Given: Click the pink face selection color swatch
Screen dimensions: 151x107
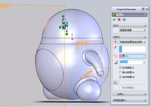Looking at the screenshot, I should click(x=120, y=56).
